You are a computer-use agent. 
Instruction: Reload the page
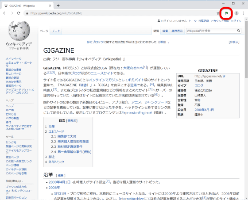click(19, 13)
